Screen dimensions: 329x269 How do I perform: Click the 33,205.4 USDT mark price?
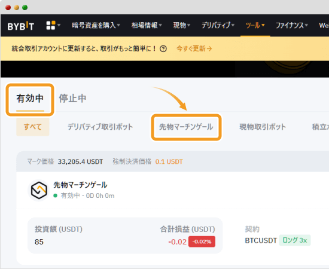(x=80, y=161)
